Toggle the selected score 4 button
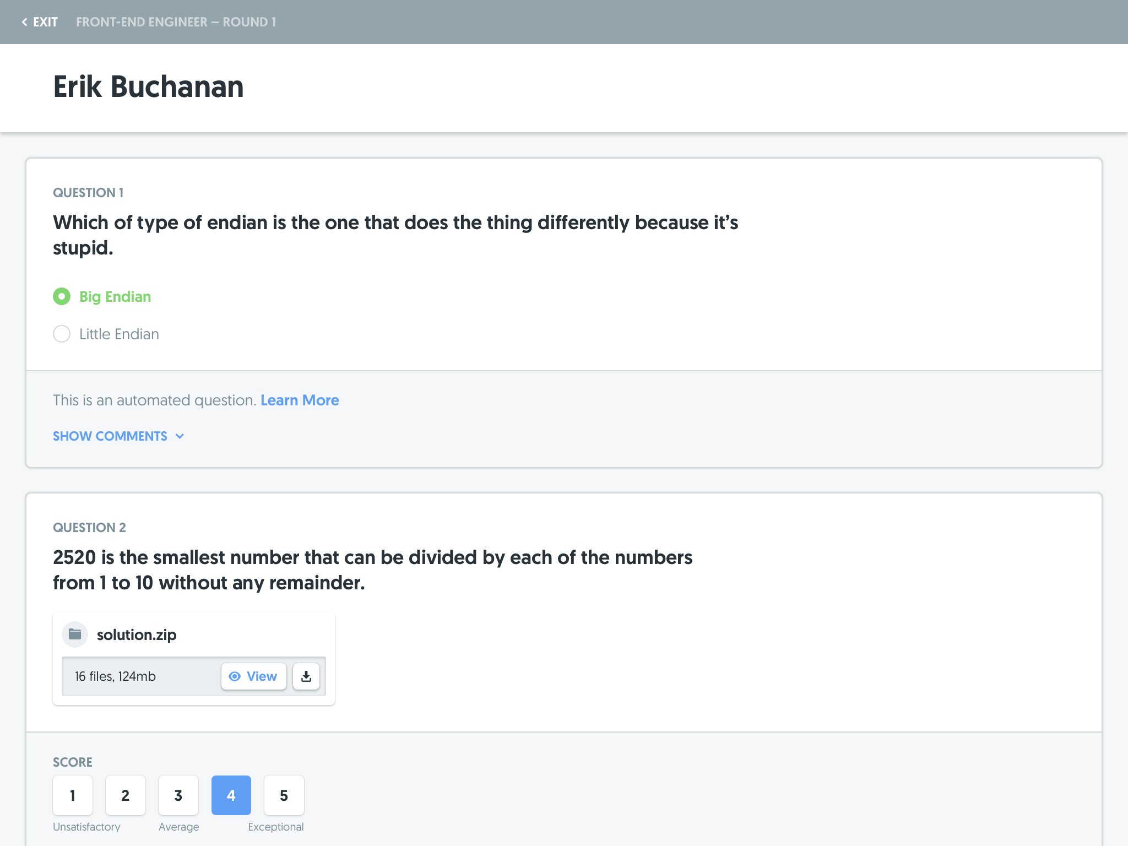1128x846 pixels. point(231,795)
